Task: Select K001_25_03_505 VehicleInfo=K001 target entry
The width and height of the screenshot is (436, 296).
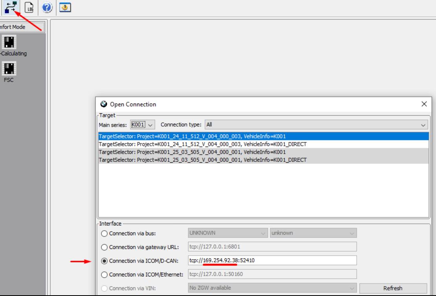Action: point(263,152)
